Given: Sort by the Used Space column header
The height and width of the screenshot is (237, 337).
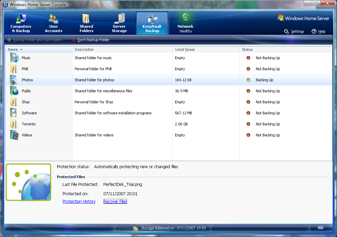Looking at the screenshot, I should click(x=206, y=49).
